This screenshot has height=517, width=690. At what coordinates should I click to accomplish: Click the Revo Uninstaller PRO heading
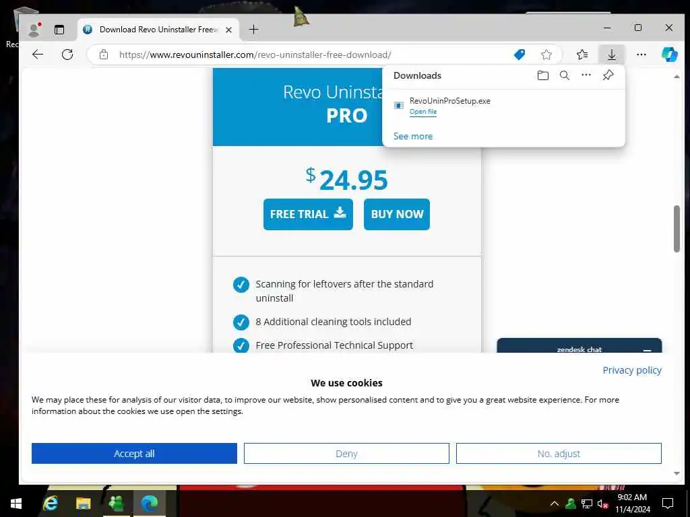tap(333, 104)
